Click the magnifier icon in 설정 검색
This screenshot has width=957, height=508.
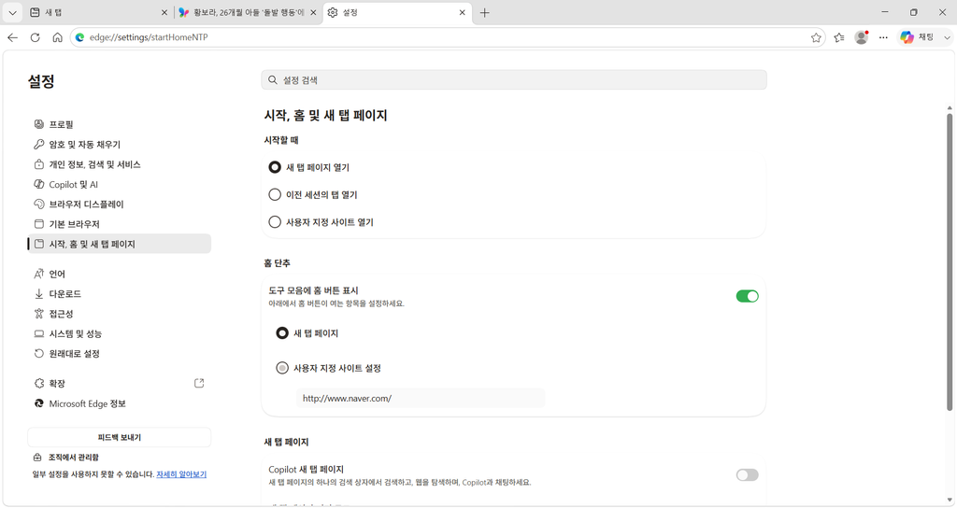272,80
